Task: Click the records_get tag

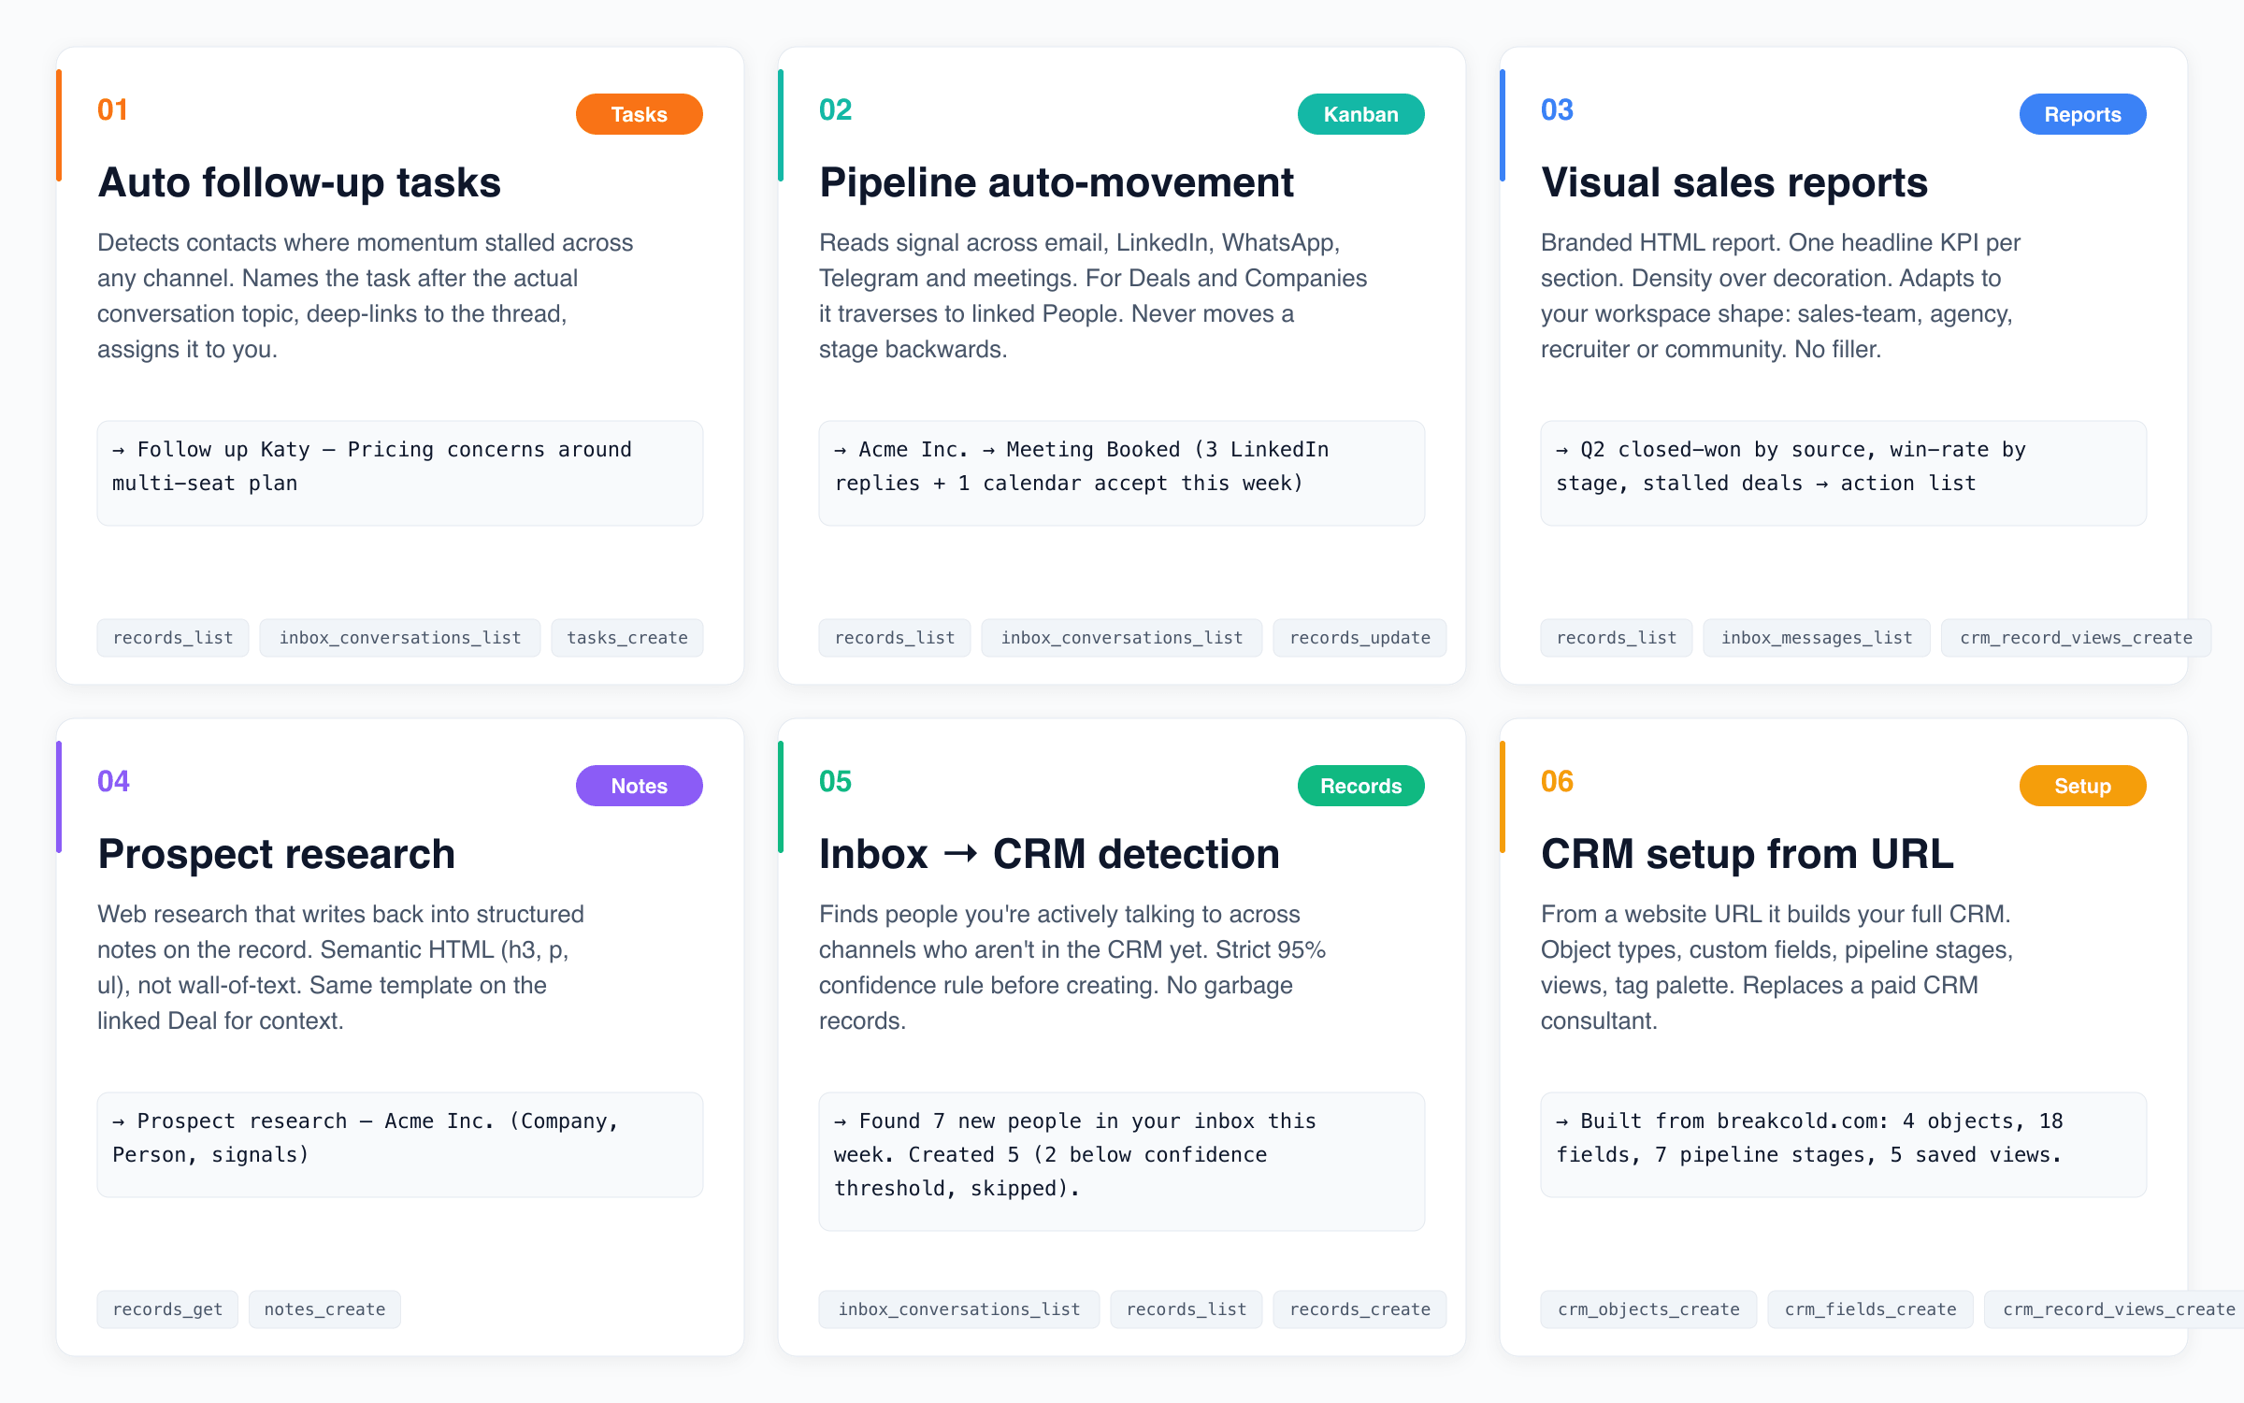Action: click(x=167, y=1309)
